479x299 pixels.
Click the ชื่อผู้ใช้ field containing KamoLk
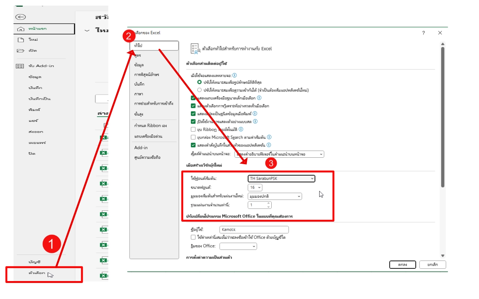[254, 229]
